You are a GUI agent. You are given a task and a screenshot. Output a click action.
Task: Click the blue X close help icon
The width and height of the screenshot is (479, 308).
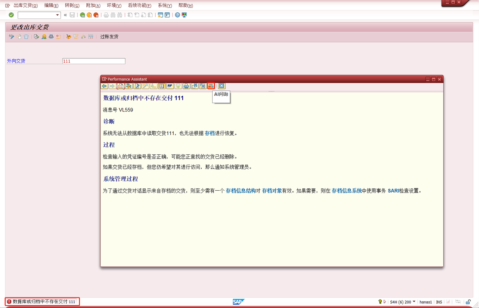coord(222,86)
